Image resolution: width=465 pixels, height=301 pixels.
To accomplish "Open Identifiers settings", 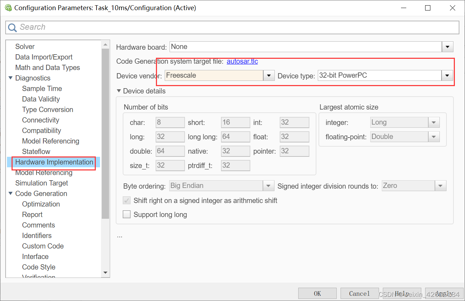I will (37, 236).
